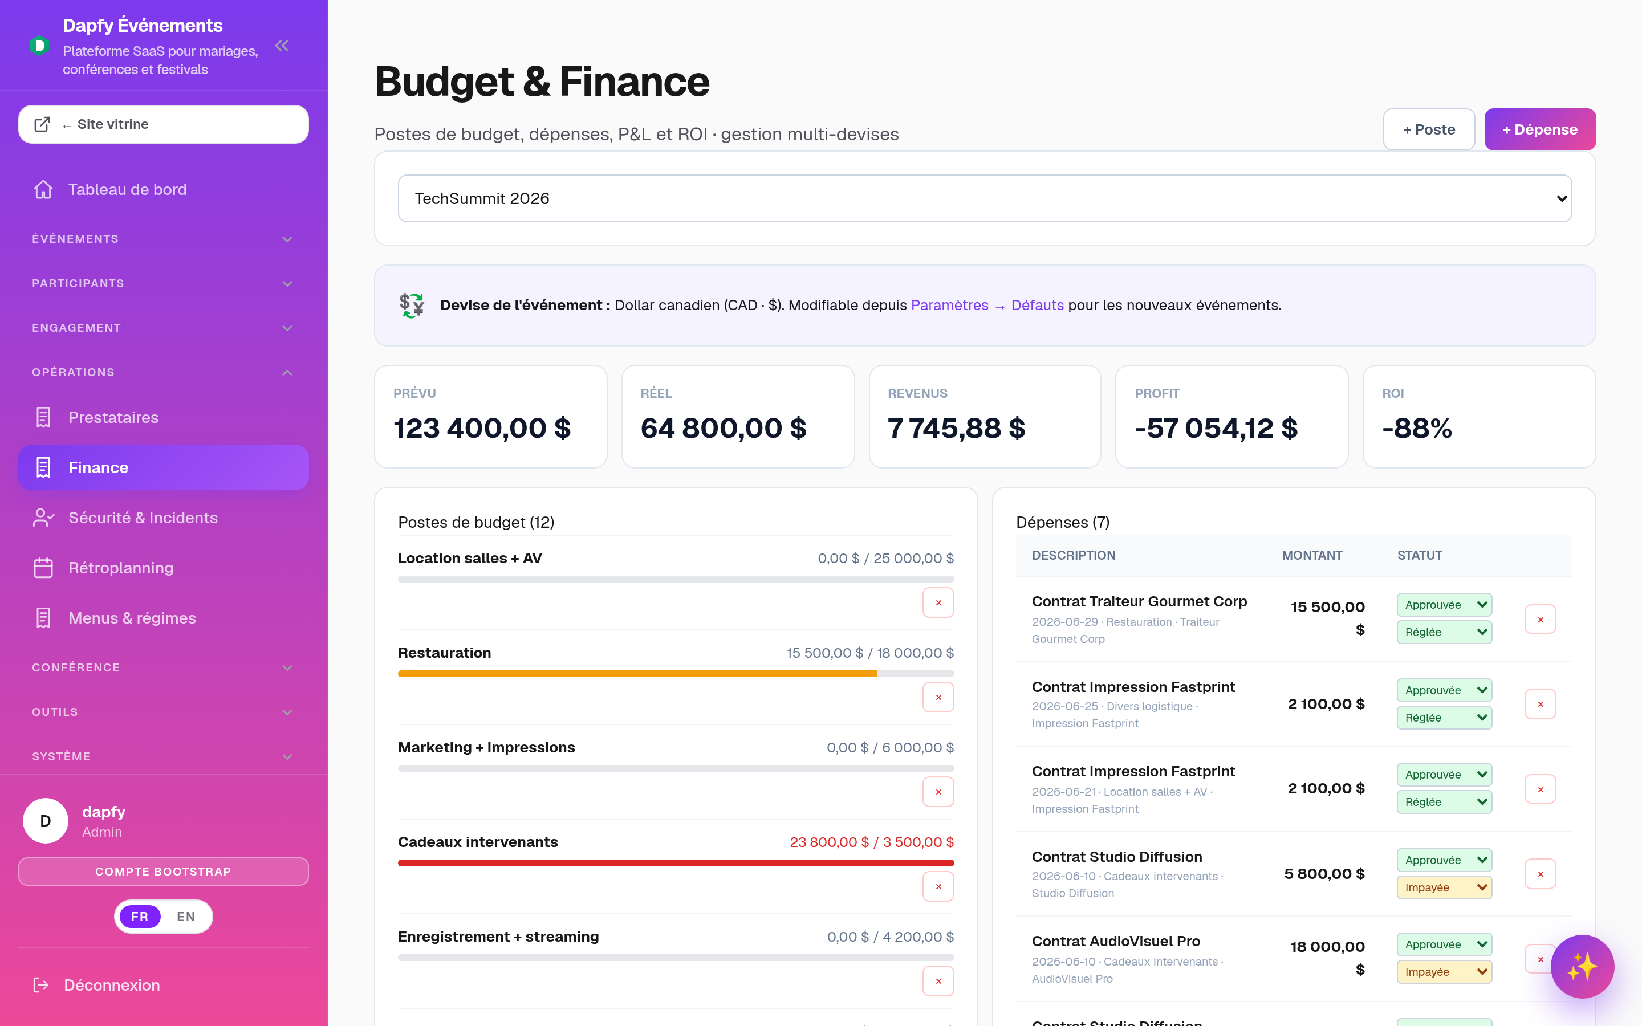Delete the Enregistrement + streaming budget item

click(938, 981)
